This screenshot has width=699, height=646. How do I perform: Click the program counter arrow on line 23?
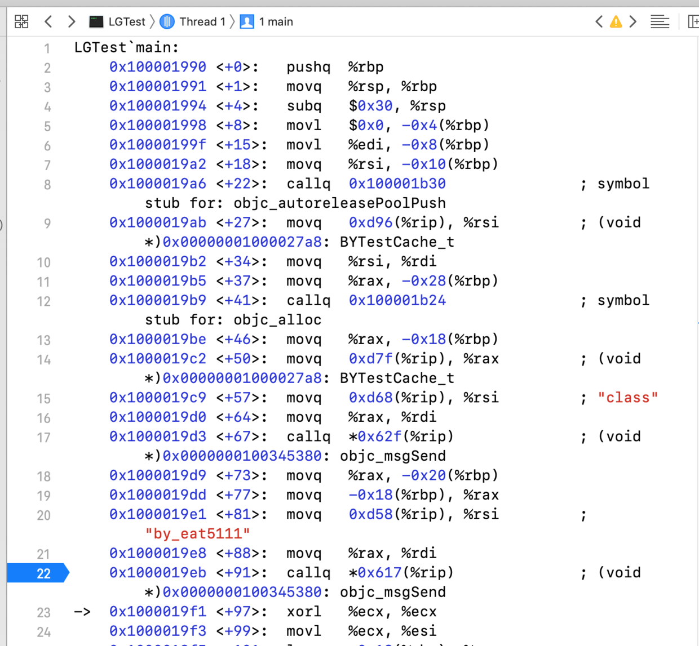[x=82, y=612]
